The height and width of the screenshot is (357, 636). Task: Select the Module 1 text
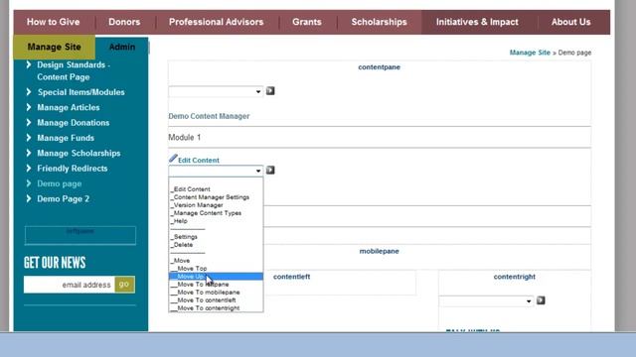pyautogui.click(x=185, y=138)
